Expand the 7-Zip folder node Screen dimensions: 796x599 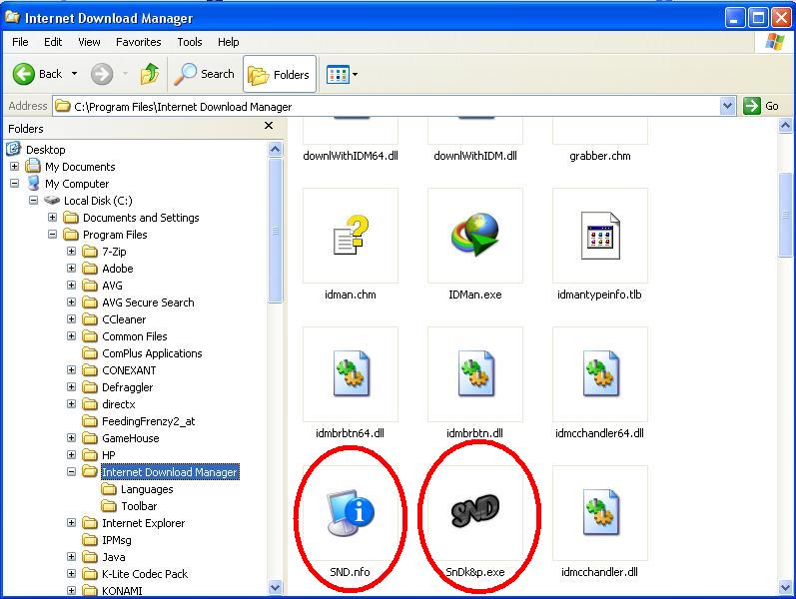pos(72,252)
